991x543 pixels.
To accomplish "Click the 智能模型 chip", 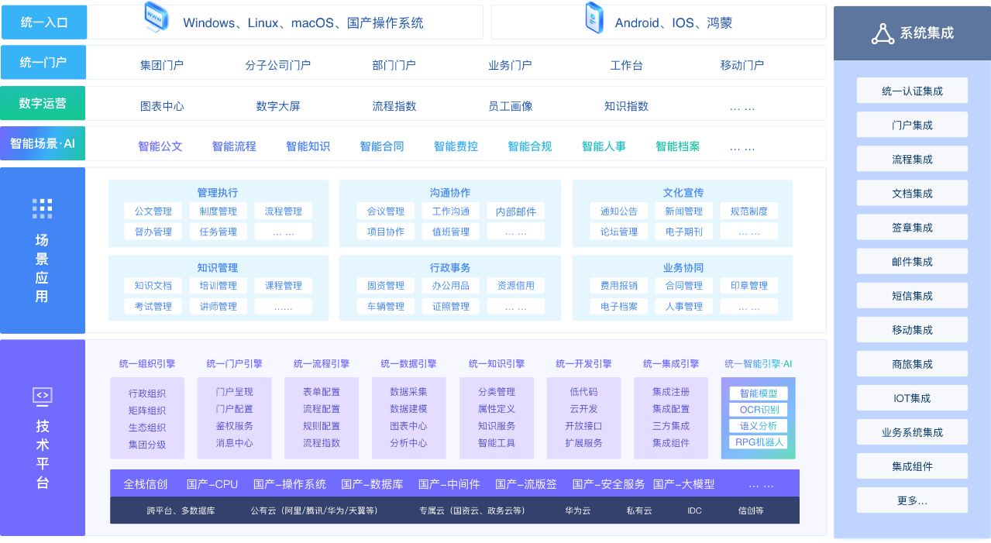I will (x=759, y=394).
